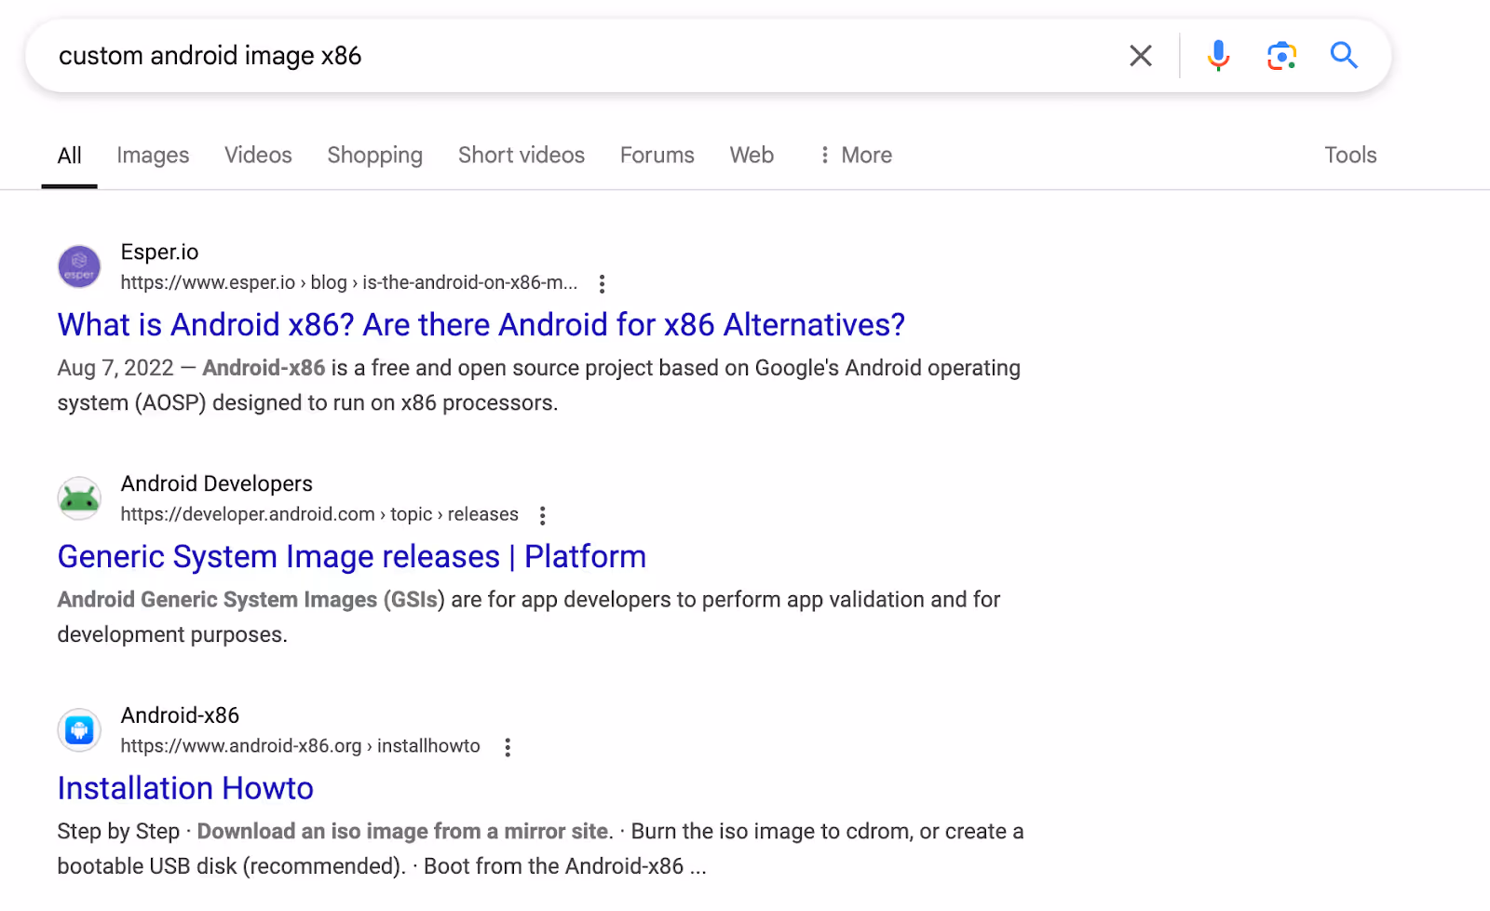Click the developer.android.com topic releases URL
This screenshot has height=911, width=1490.
(x=319, y=514)
